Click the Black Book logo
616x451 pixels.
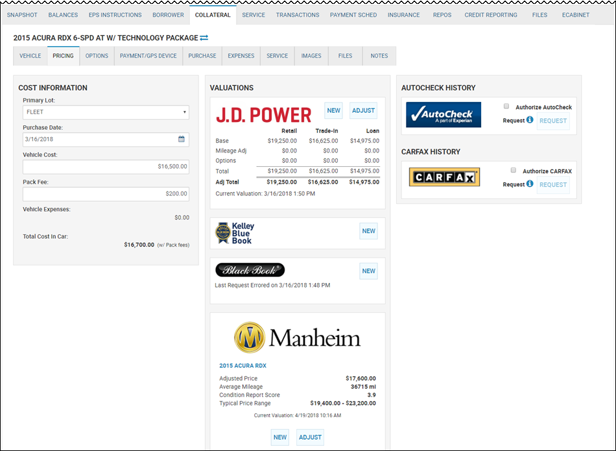tap(250, 270)
